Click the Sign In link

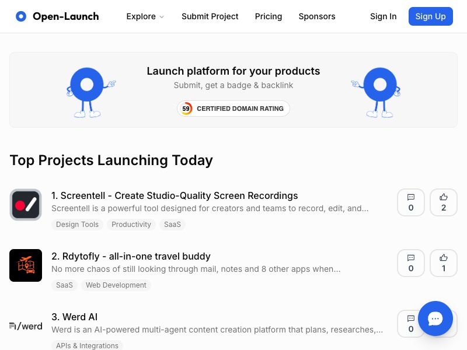point(383,16)
